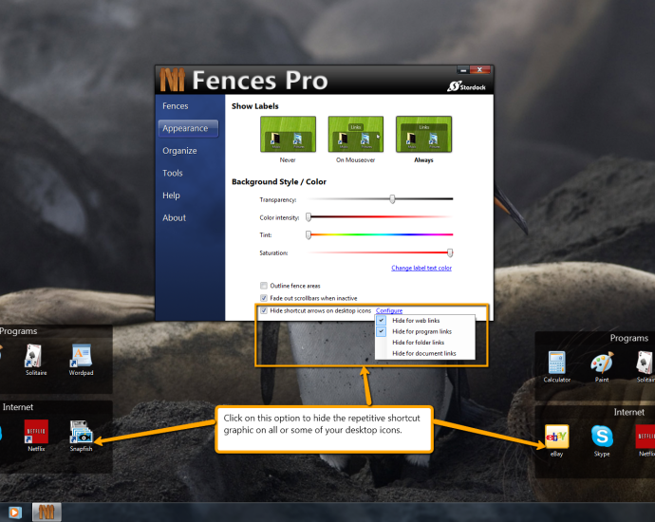655x522 pixels.
Task: Launch Skype from the right Internet fence
Action: 602,440
